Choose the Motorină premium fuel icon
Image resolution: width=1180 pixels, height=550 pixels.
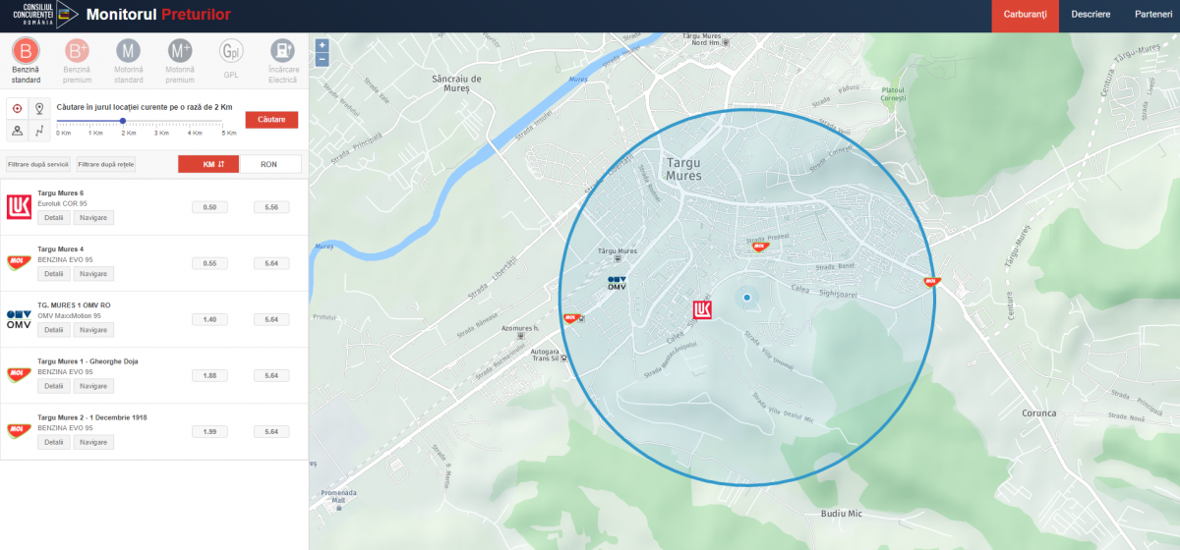(180, 51)
